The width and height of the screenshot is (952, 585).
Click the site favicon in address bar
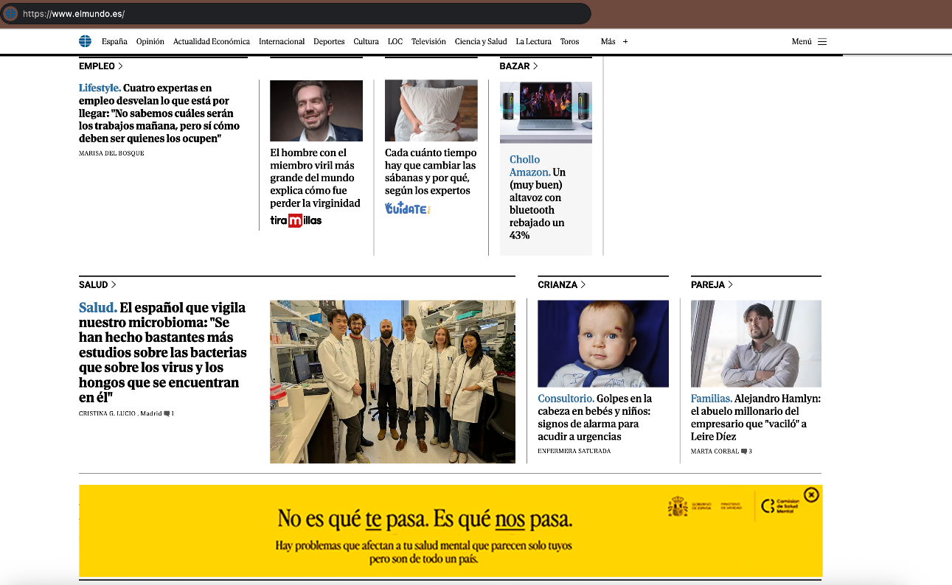click(11, 13)
